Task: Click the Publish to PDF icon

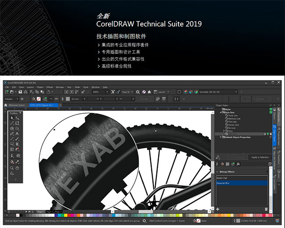Action: point(77,92)
